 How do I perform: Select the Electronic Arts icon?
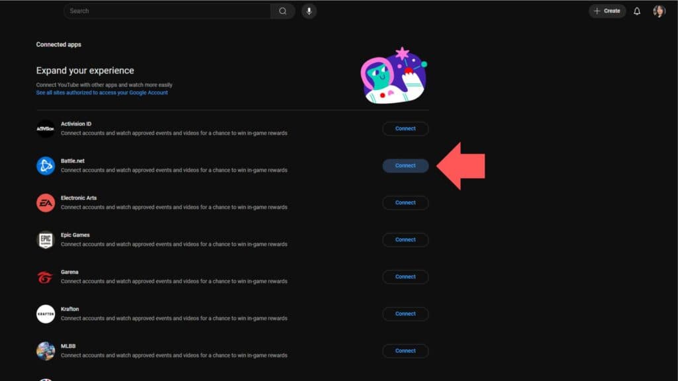coord(46,202)
